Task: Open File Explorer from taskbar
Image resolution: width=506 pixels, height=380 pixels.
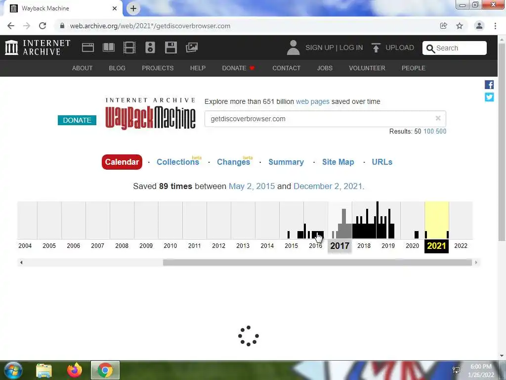Action: (44, 370)
